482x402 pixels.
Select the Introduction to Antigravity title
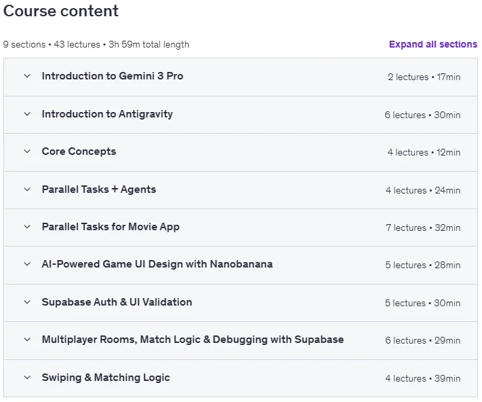pos(107,114)
